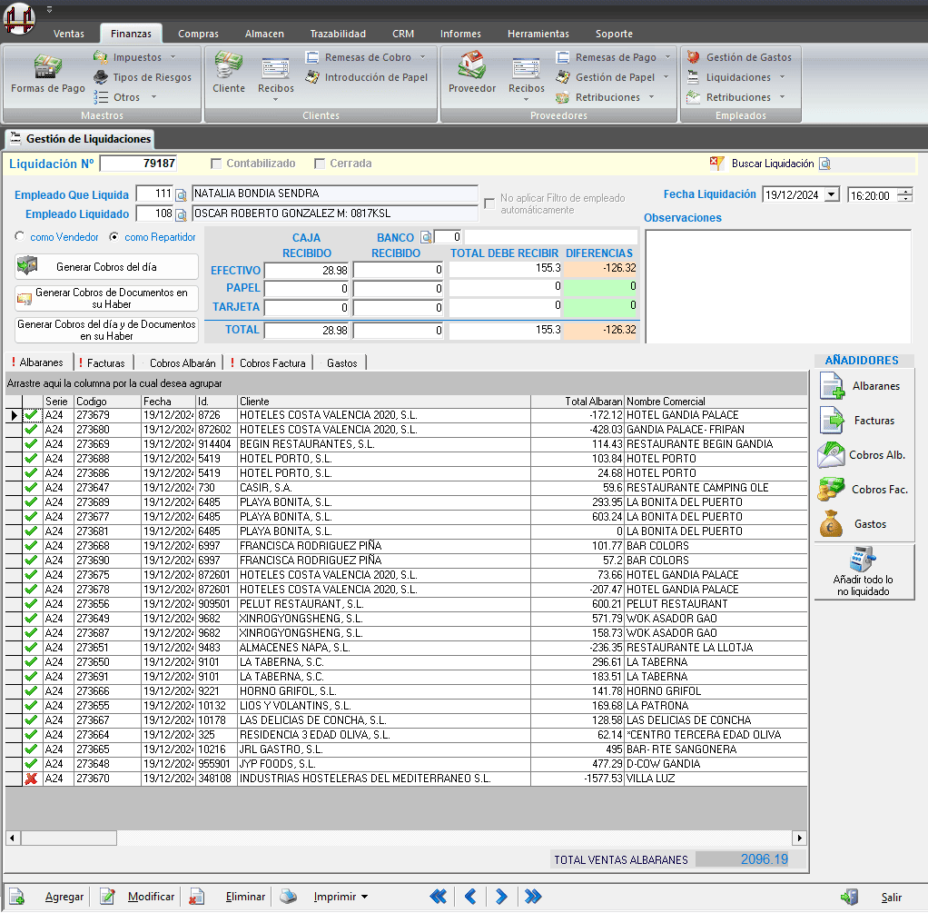This screenshot has width=928, height=913.
Task: Click the green check on albarán 273679
Action: coord(32,415)
